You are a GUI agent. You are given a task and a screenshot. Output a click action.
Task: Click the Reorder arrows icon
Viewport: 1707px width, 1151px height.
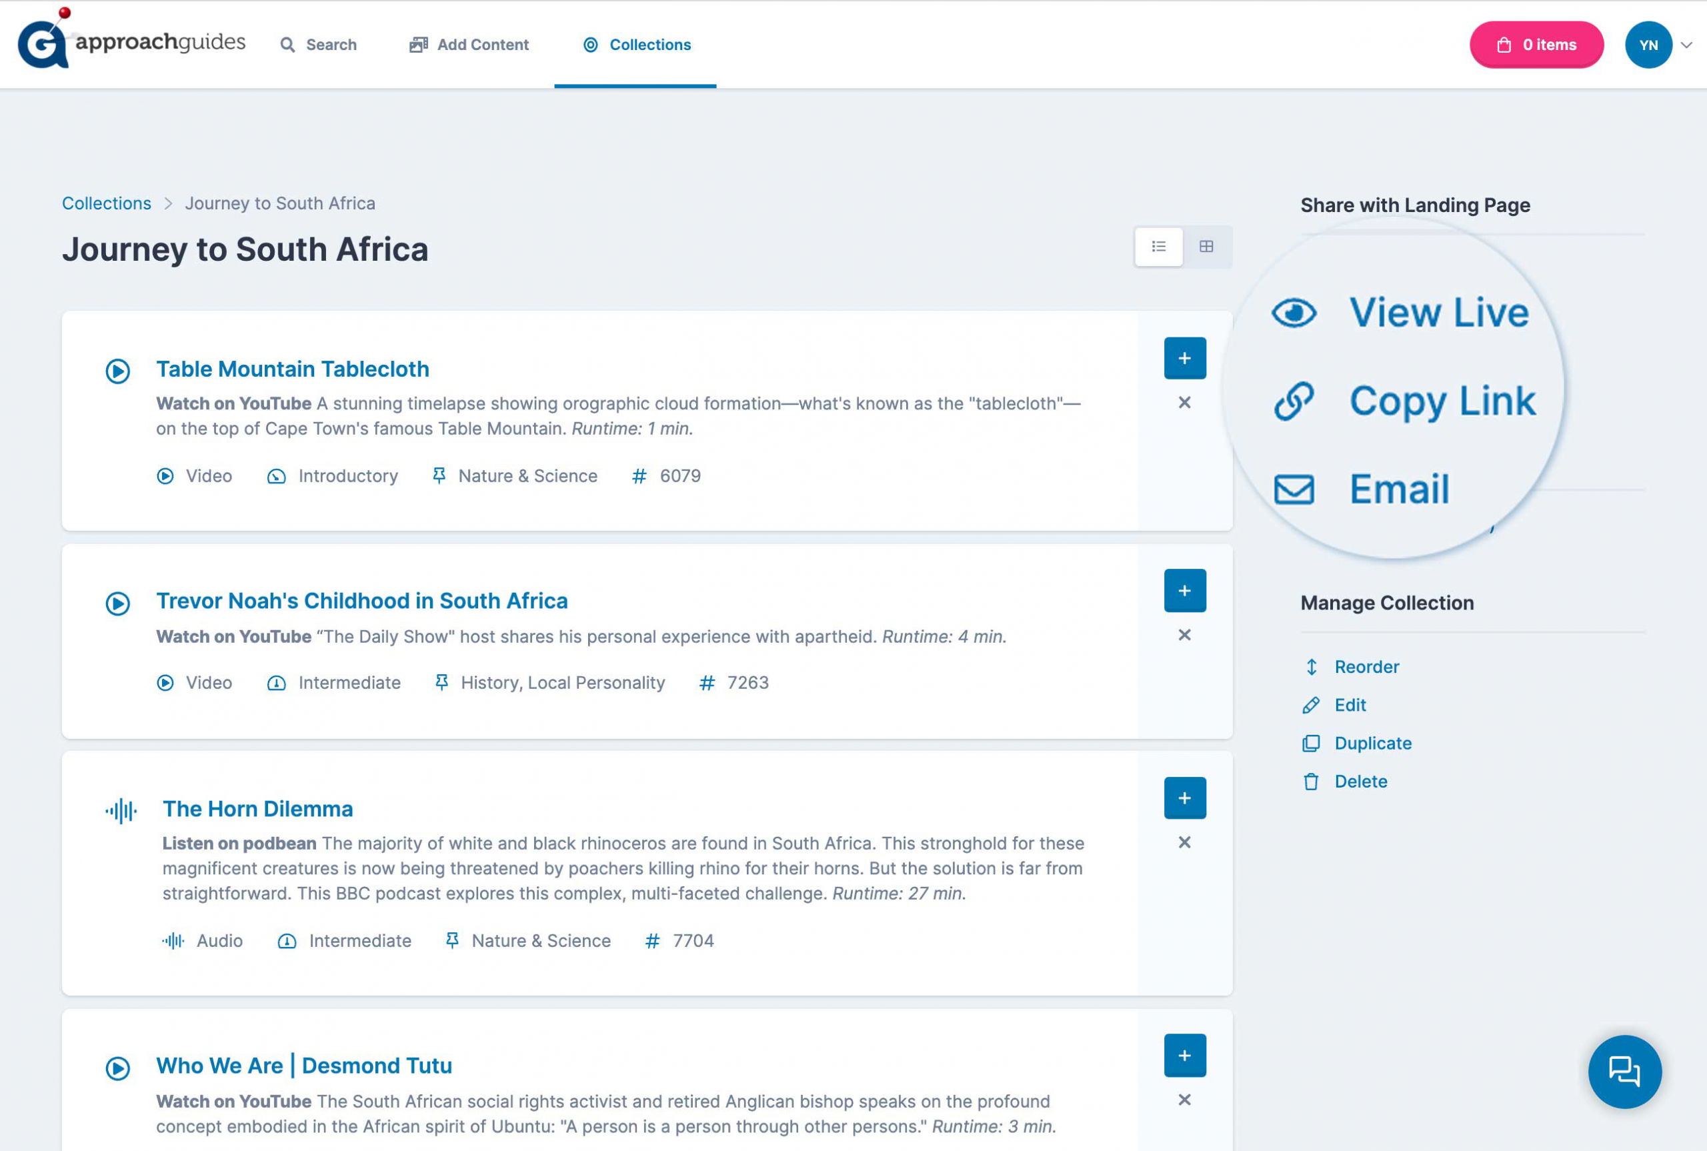pyautogui.click(x=1312, y=668)
